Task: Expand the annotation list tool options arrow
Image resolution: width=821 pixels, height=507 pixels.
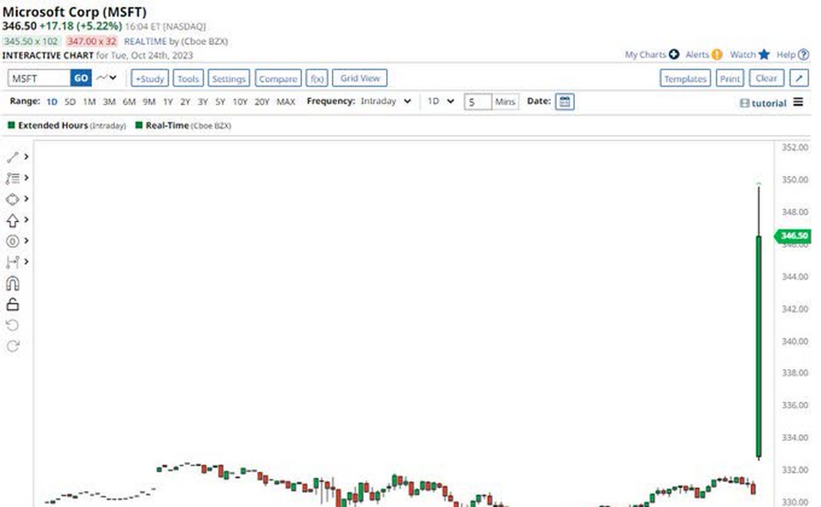Action: [x=26, y=178]
